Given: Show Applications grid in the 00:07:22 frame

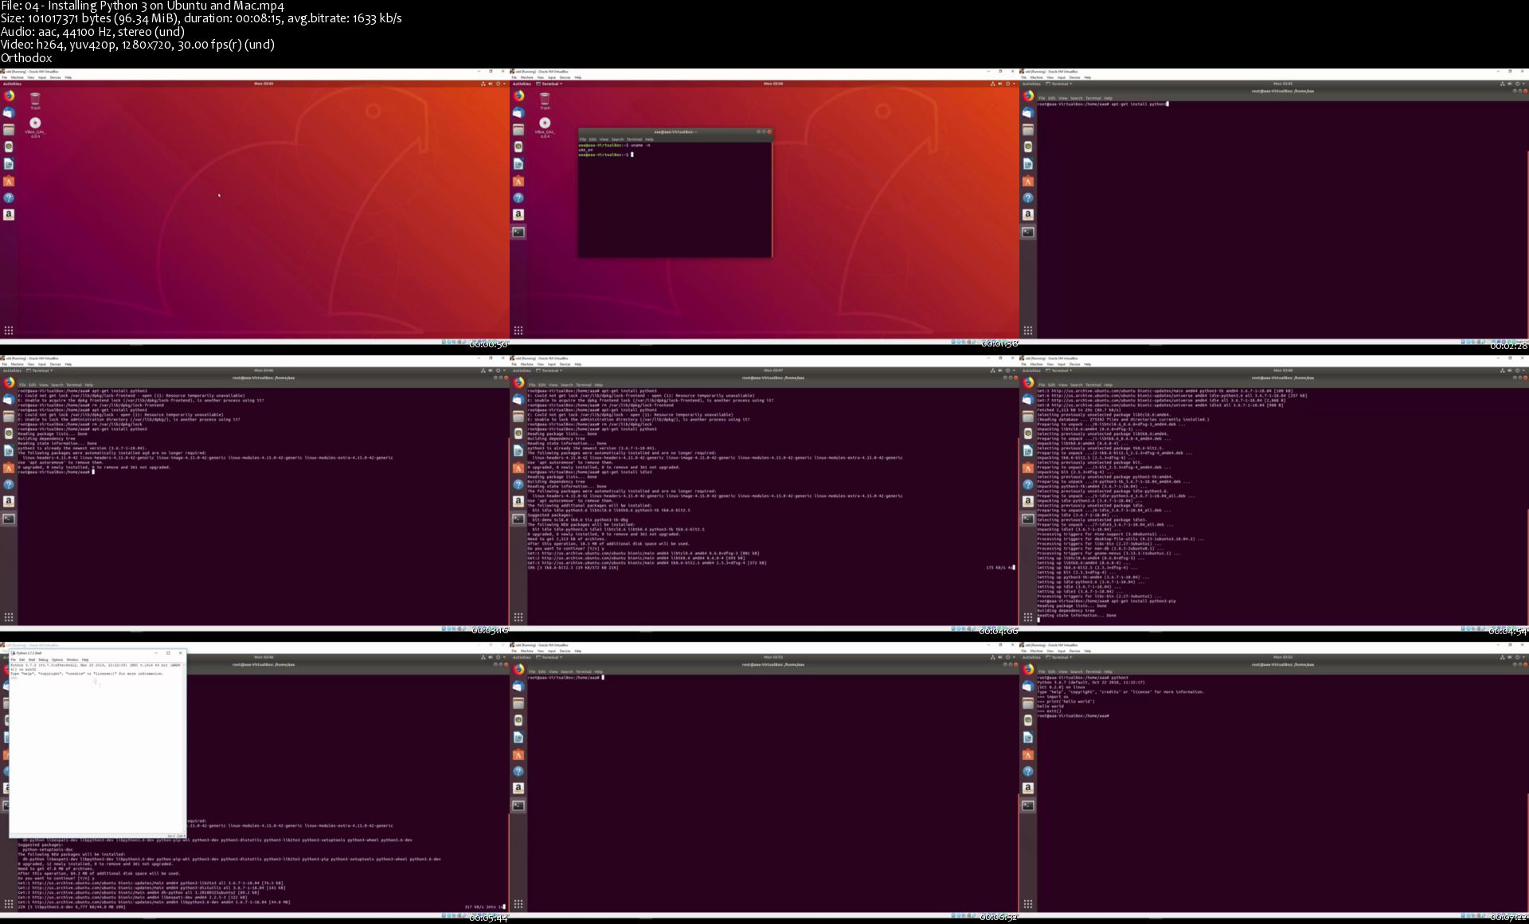Looking at the screenshot, I should click(1028, 903).
